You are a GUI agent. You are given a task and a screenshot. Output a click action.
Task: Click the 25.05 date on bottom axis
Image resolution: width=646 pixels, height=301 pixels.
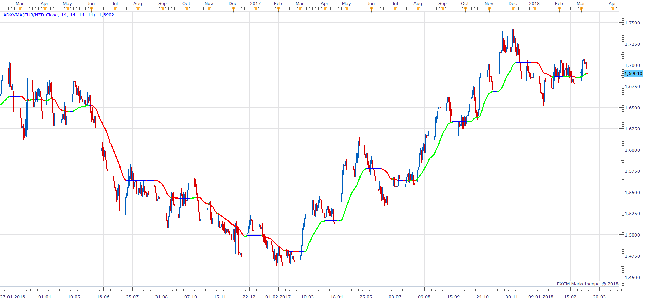366,297
